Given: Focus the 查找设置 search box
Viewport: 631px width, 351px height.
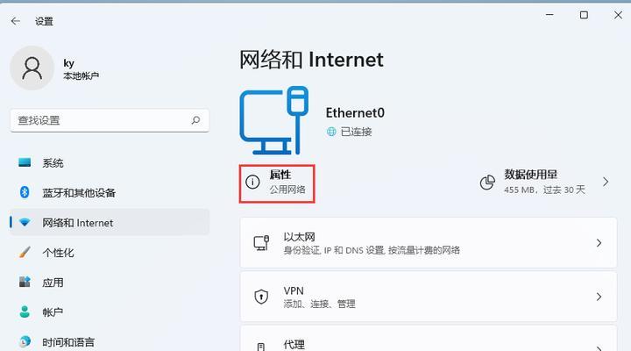Looking at the screenshot, I should click(110, 120).
